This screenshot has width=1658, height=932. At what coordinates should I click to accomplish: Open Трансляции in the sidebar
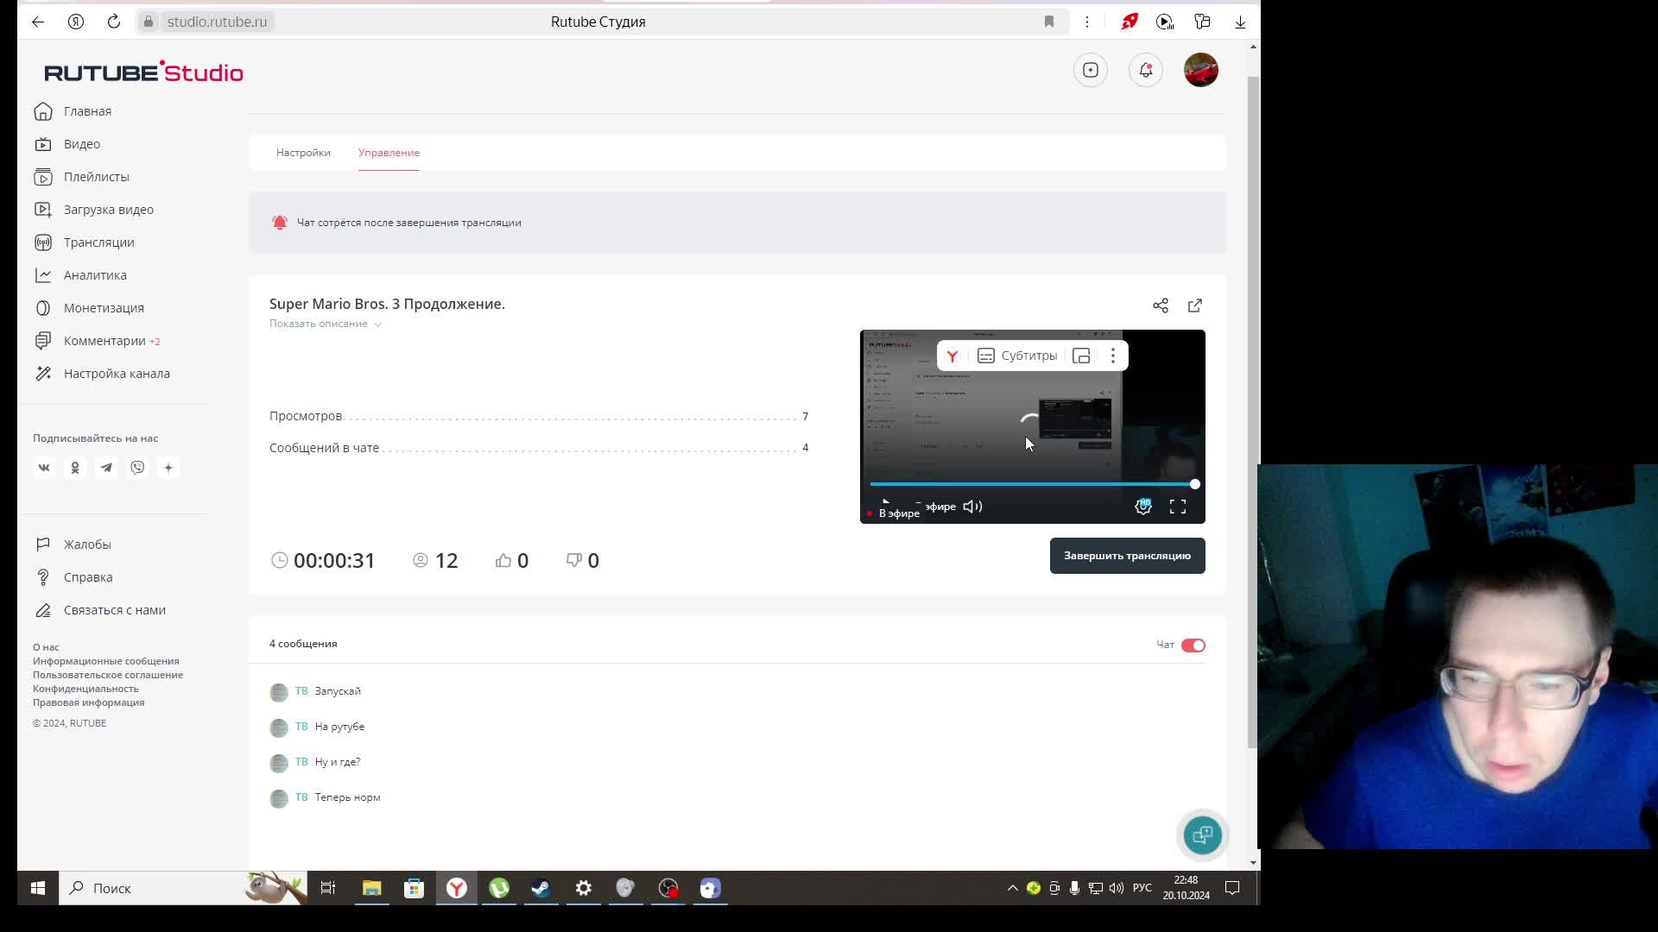coord(98,242)
